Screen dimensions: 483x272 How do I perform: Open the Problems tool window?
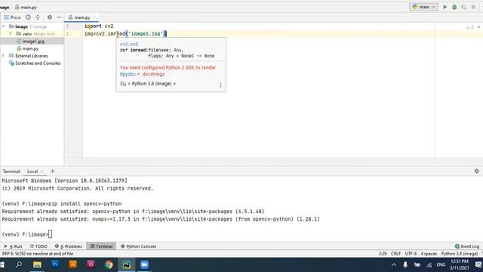tap(69, 246)
